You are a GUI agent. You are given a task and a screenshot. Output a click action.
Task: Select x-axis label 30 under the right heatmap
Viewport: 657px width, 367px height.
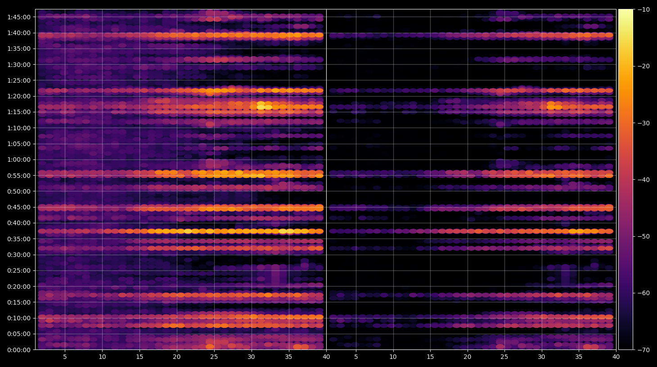coord(541,357)
